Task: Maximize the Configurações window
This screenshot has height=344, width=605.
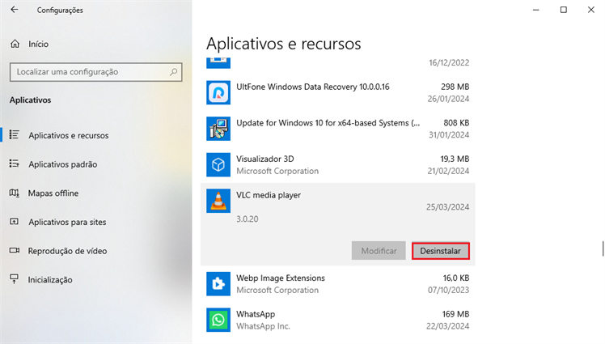Action: click(564, 10)
